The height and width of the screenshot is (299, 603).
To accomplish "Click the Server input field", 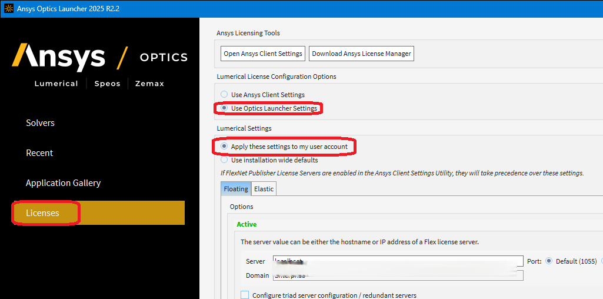I will 398,261.
